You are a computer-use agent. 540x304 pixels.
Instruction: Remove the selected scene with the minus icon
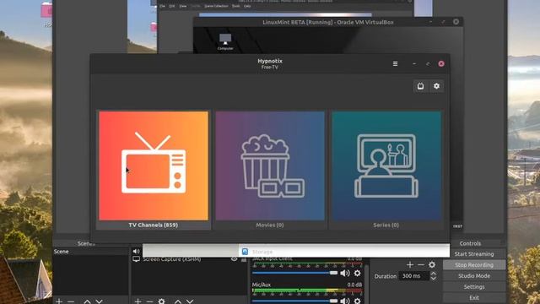click(x=71, y=301)
